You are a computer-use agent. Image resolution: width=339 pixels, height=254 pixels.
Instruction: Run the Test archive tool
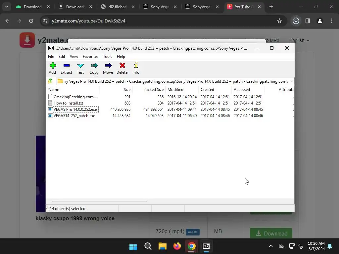(80, 68)
